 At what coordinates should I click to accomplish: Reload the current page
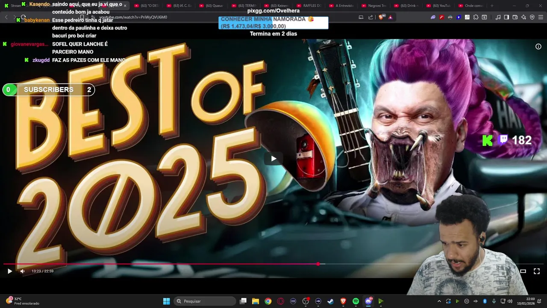[x=23, y=17]
